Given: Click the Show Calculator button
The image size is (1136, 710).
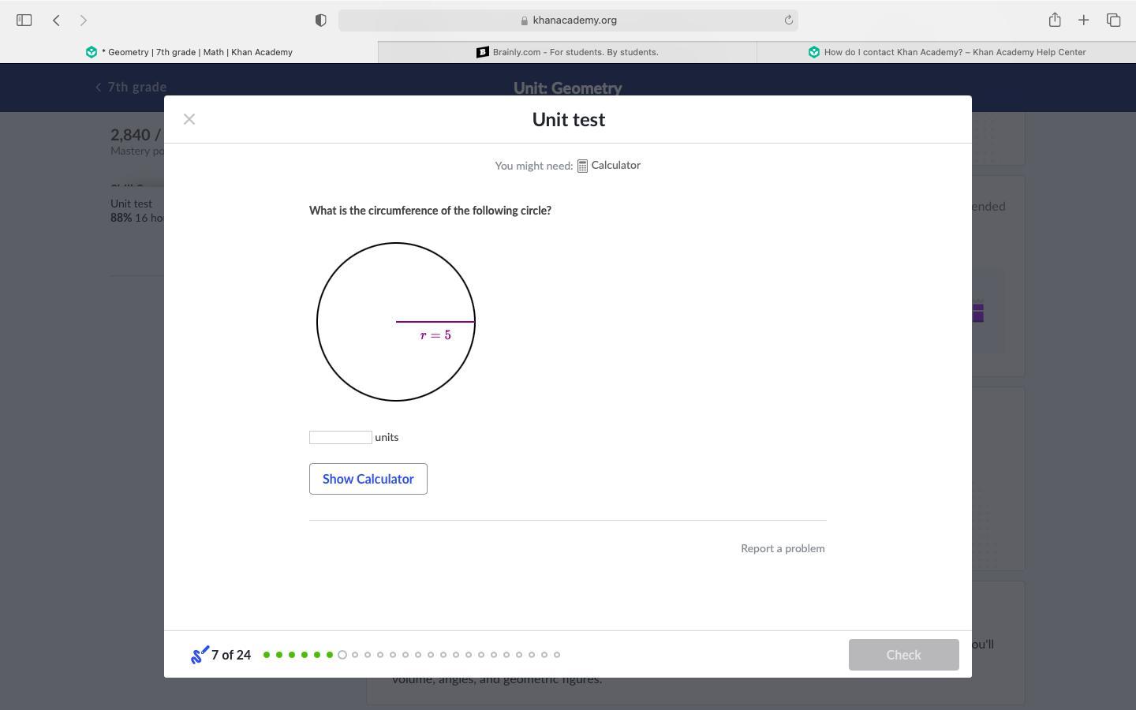Looking at the screenshot, I should (x=368, y=479).
